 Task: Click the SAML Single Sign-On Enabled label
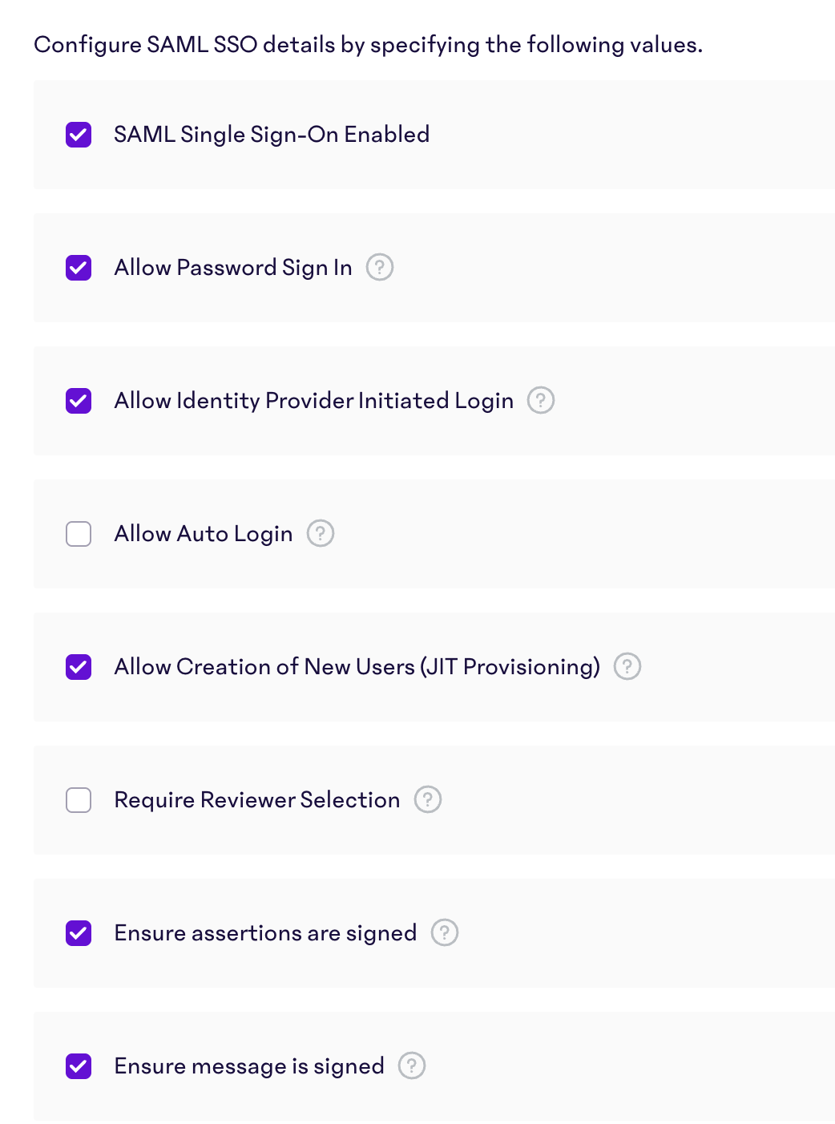pyautogui.click(x=272, y=134)
